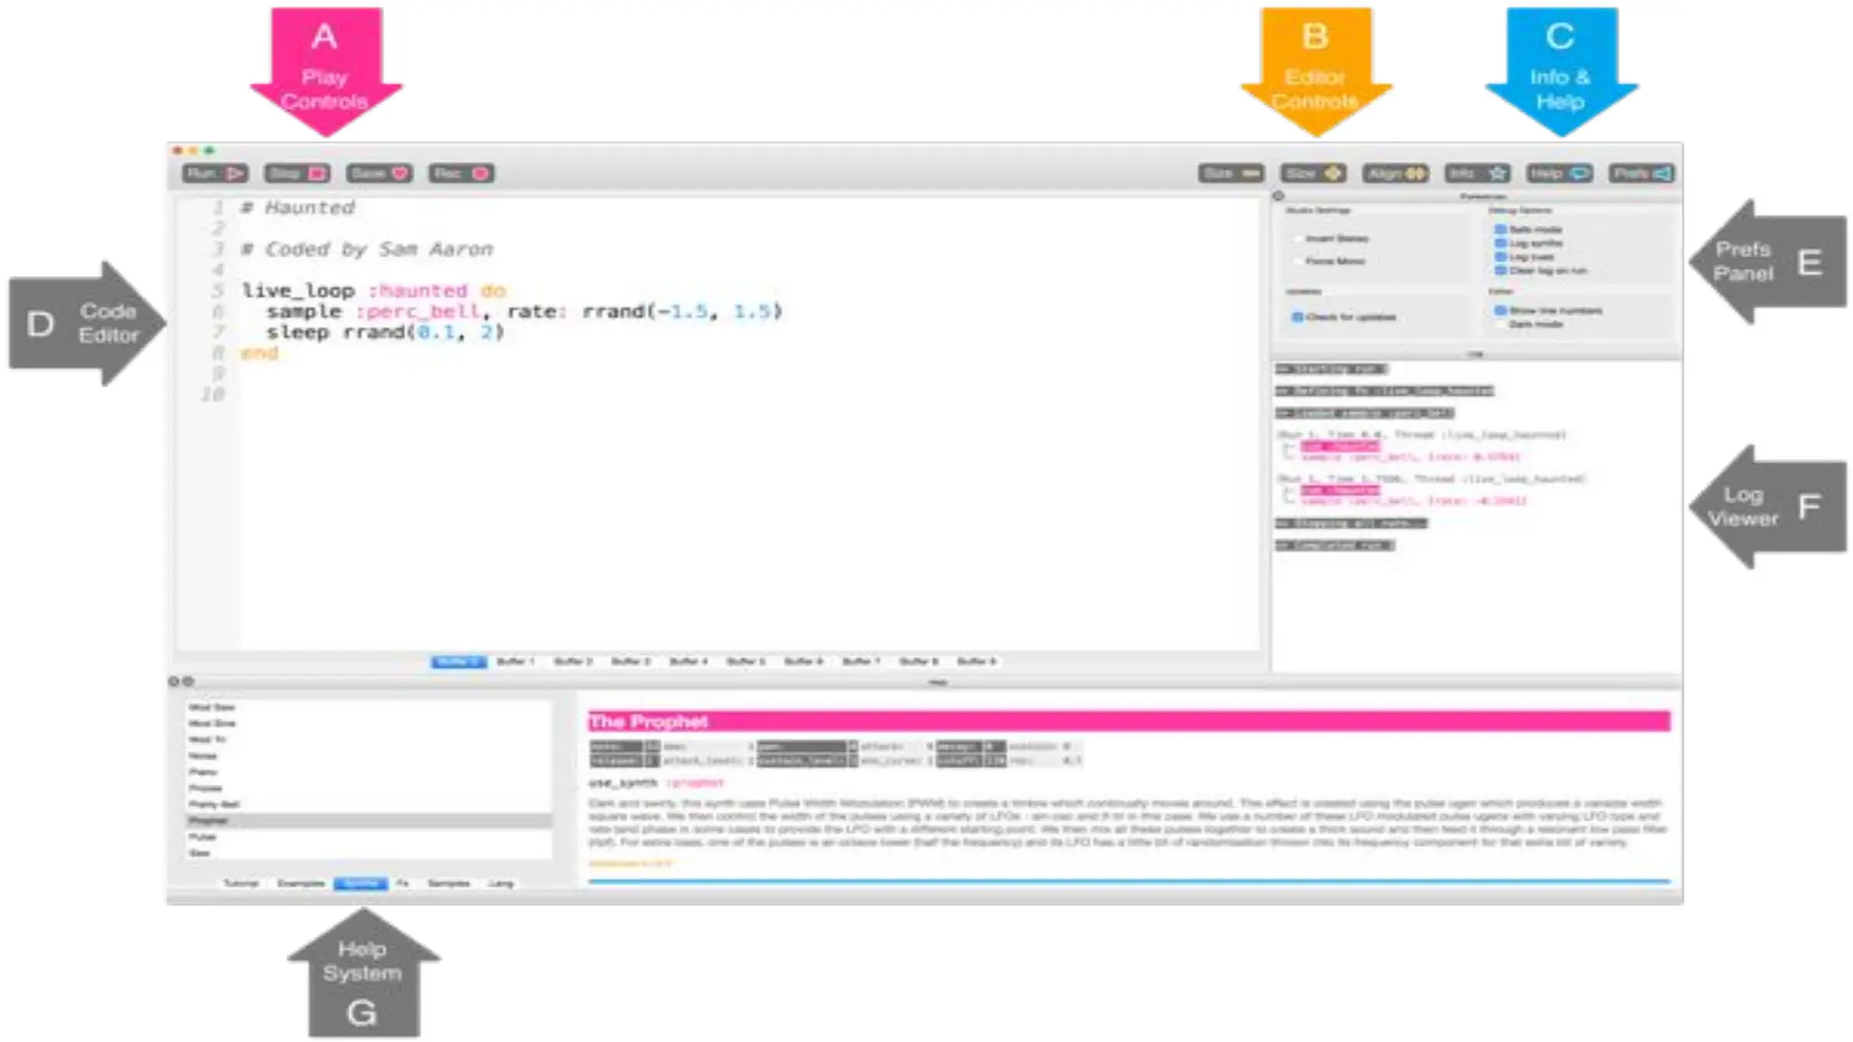Click the Clear log on run checkbox
The width and height of the screenshot is (1853, 1042).
pos(1500,270)
